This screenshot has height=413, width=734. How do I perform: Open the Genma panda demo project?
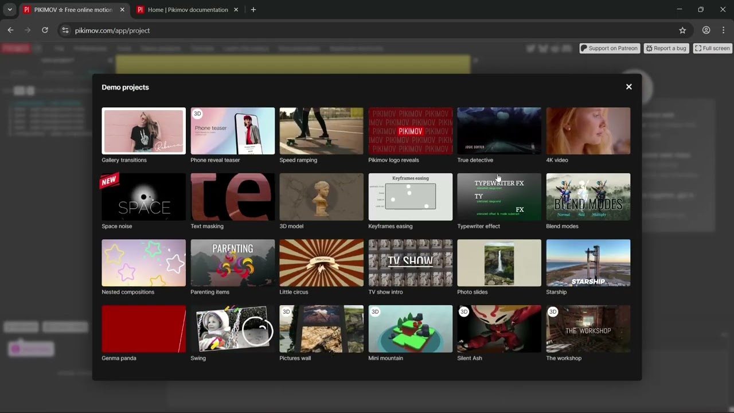point(143,329)
